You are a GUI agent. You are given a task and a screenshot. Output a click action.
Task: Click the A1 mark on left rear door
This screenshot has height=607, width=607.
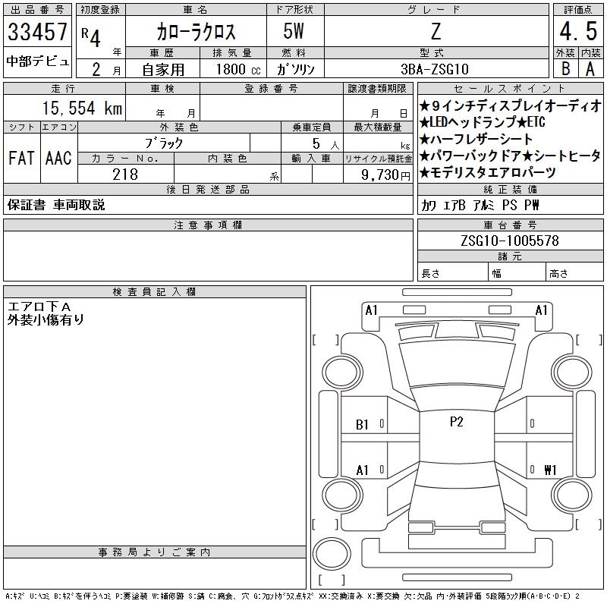pos(363,470)
